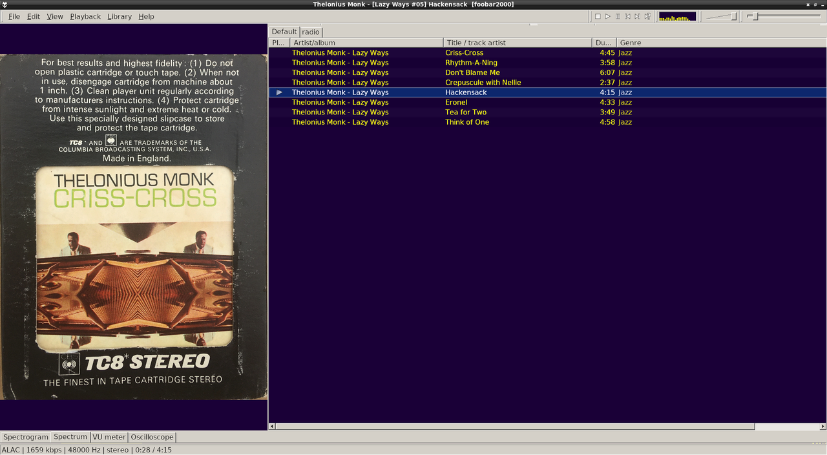Adjust the volume slider
This screenshot has height=455, width=827.
721,16
